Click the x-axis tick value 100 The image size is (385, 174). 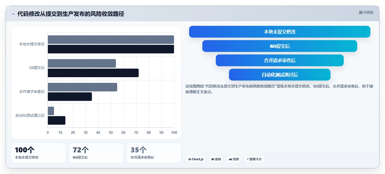174,132
